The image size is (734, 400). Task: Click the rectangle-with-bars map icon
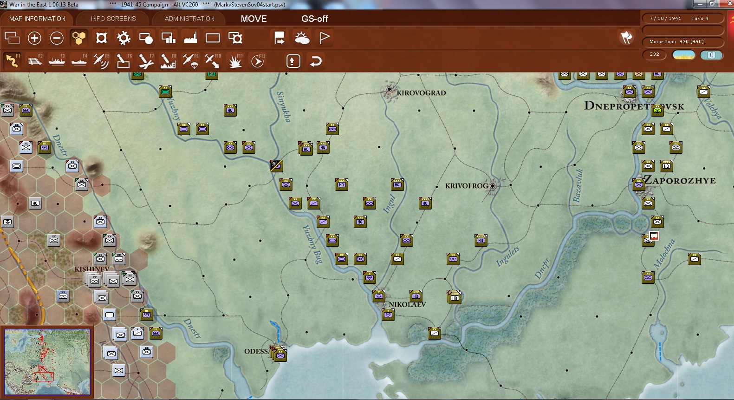168,38
